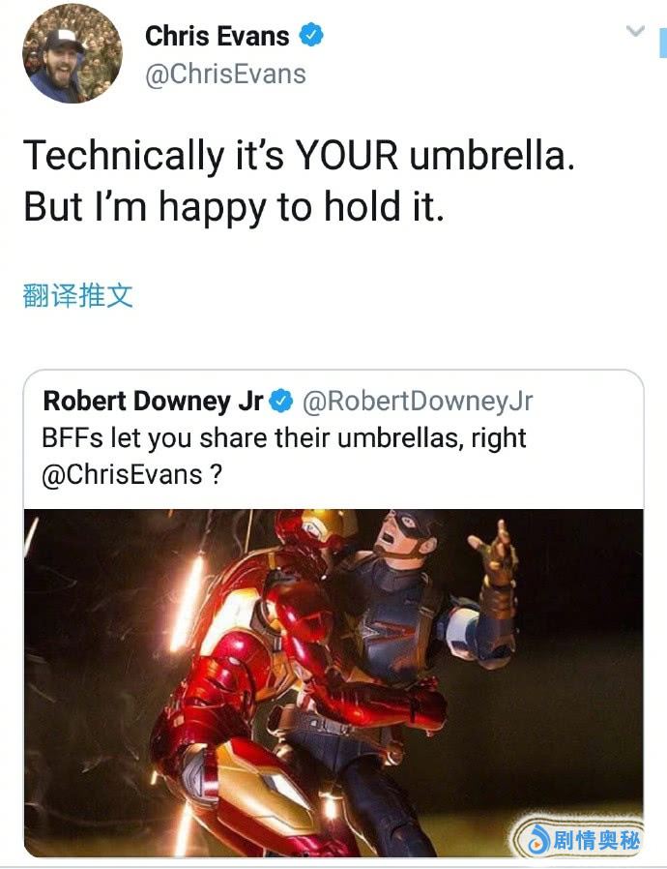667x869 pixels.
Task: Click the blue bar at top right edge
Action: click(x=663, y=43)
